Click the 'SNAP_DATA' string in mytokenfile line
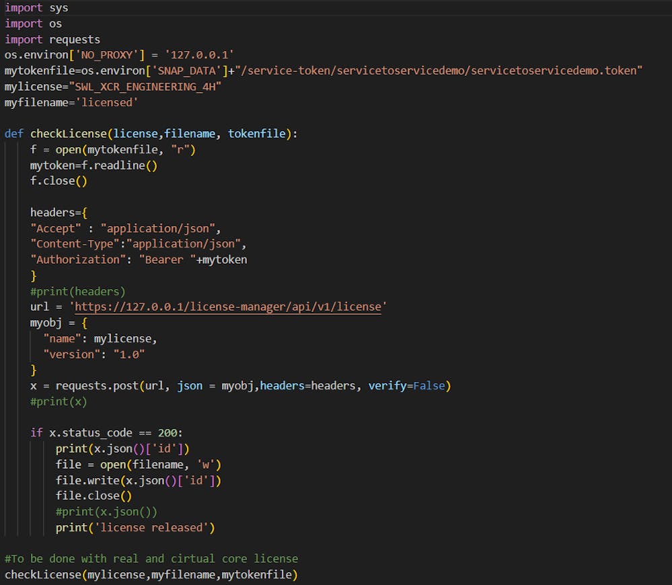The width and height of the screenshot is (672, 585). point(187,71)
